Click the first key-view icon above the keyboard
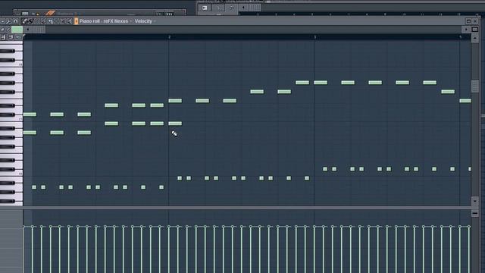The height and width of the screenshot is (273, 485). pyautogui.click(x=3, y=37)
